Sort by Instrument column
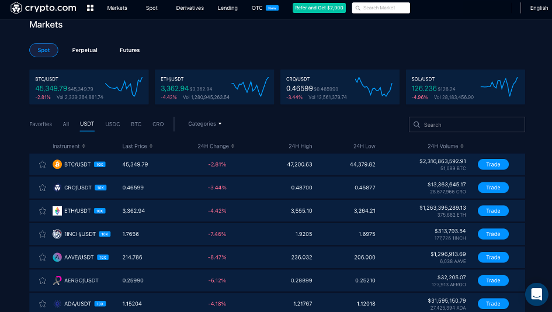Image resolution: width=552 pixels, height=312 pixels. coord(69,146)
